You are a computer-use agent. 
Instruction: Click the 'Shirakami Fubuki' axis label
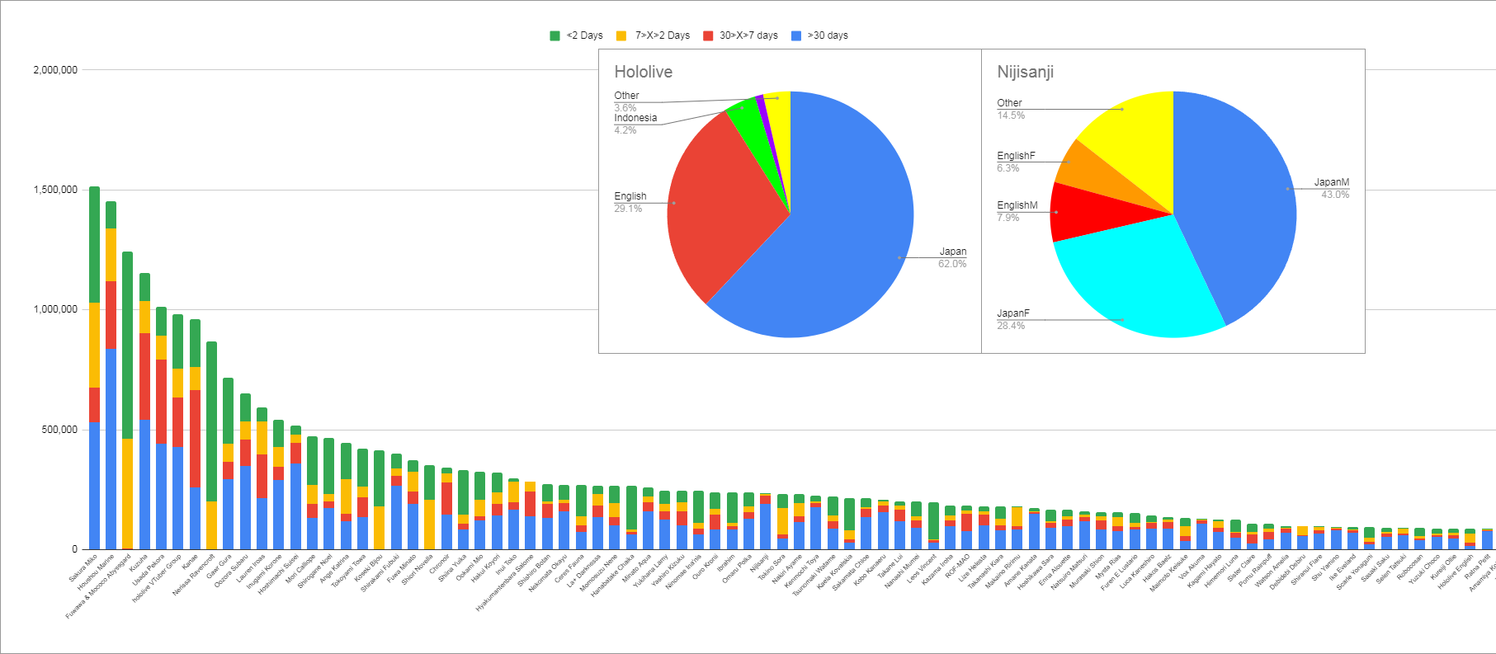[x=380, y=573]
